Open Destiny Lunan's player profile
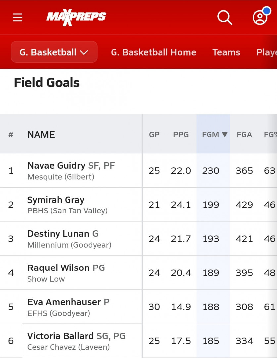Viewport: 277px width, 358px height. coord(58,234)
